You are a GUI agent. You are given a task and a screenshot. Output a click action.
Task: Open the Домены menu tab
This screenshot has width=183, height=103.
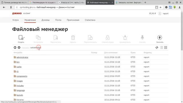pos(45,20)
